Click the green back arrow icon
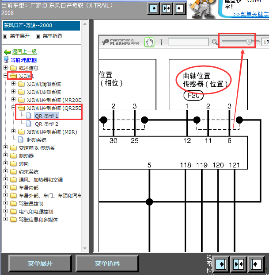The width and height of the screenshot is (269, 275). pos(7,52)
